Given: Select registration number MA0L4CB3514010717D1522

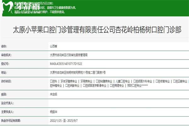Looking at the screenshot, I should [x=66, y=64].
